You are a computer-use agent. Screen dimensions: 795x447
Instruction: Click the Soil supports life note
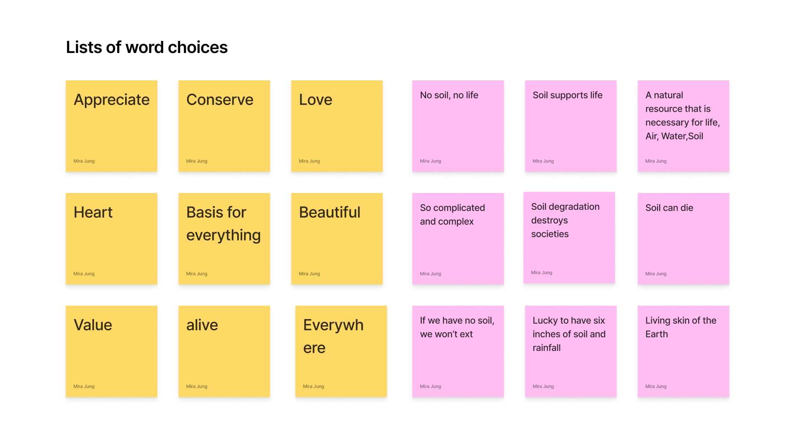(x=571, y=126)
